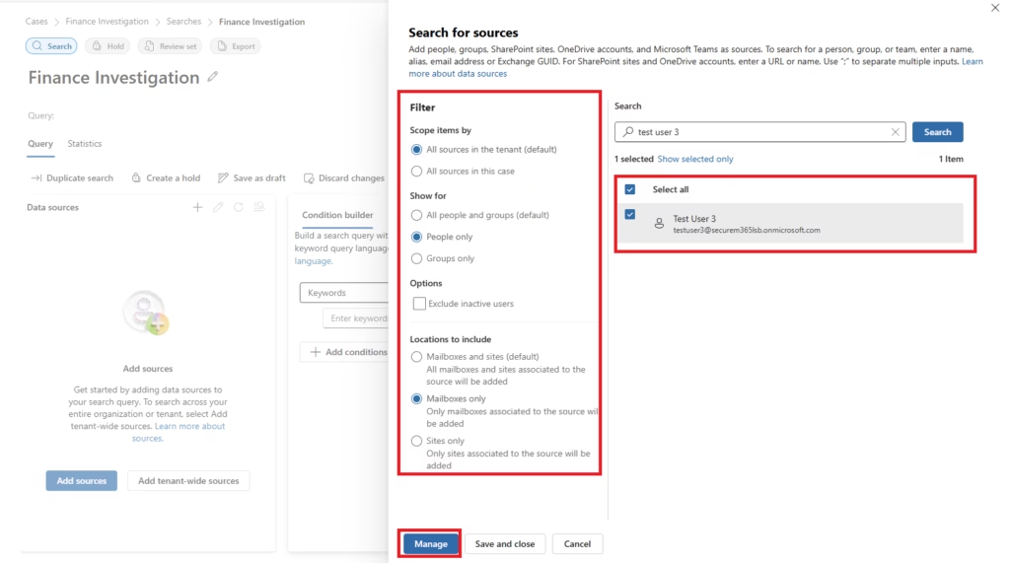Screen dimensions: 1010x563
Task: Click the edit pencil icon in Data sources
Action: coord(218,207)
